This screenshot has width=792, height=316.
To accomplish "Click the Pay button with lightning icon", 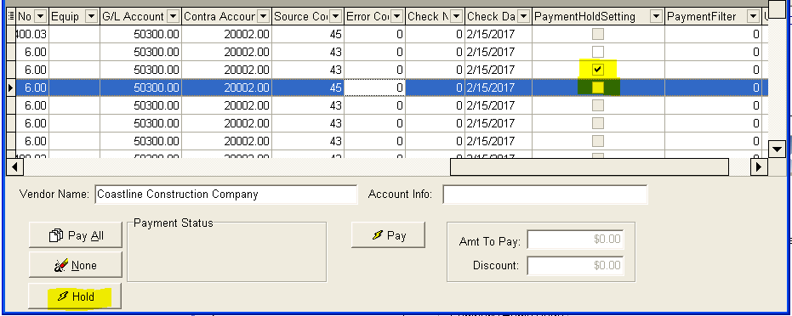I will [388, 234].
